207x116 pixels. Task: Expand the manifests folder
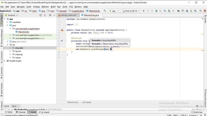[x=7, y=22]
